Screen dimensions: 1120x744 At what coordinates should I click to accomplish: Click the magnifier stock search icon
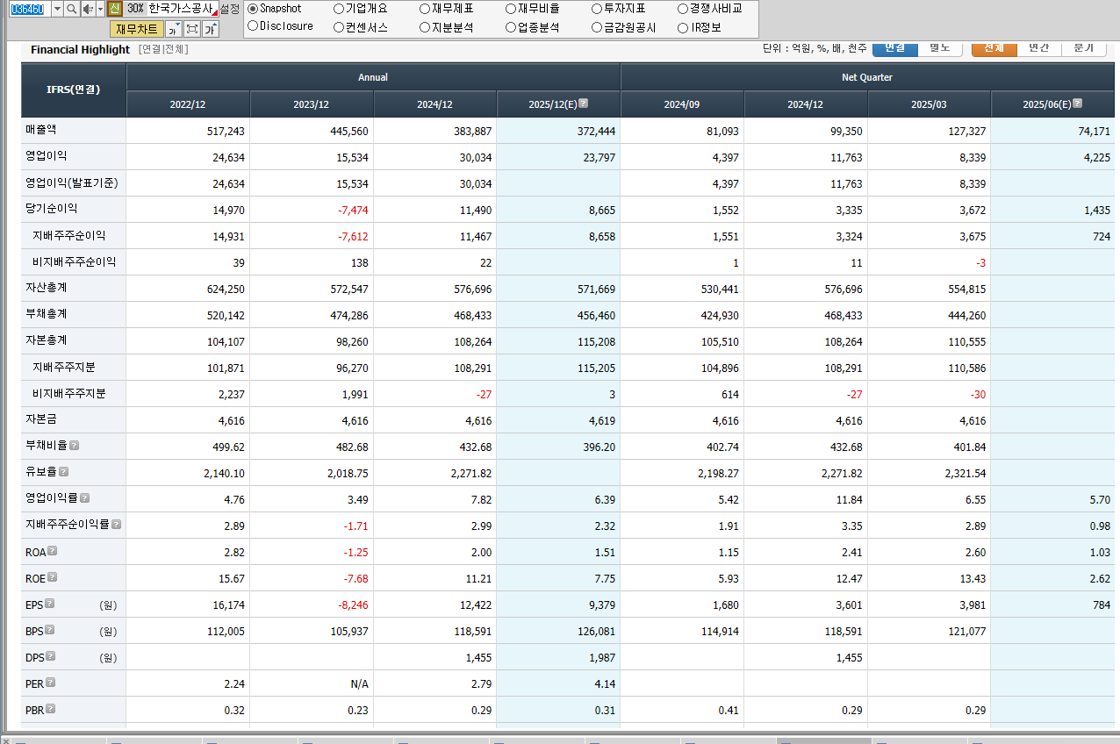(72, 9)
